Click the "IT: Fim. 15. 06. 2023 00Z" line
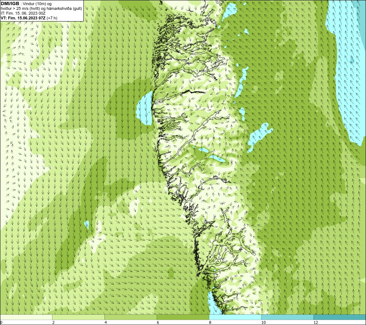 [23, 13]
